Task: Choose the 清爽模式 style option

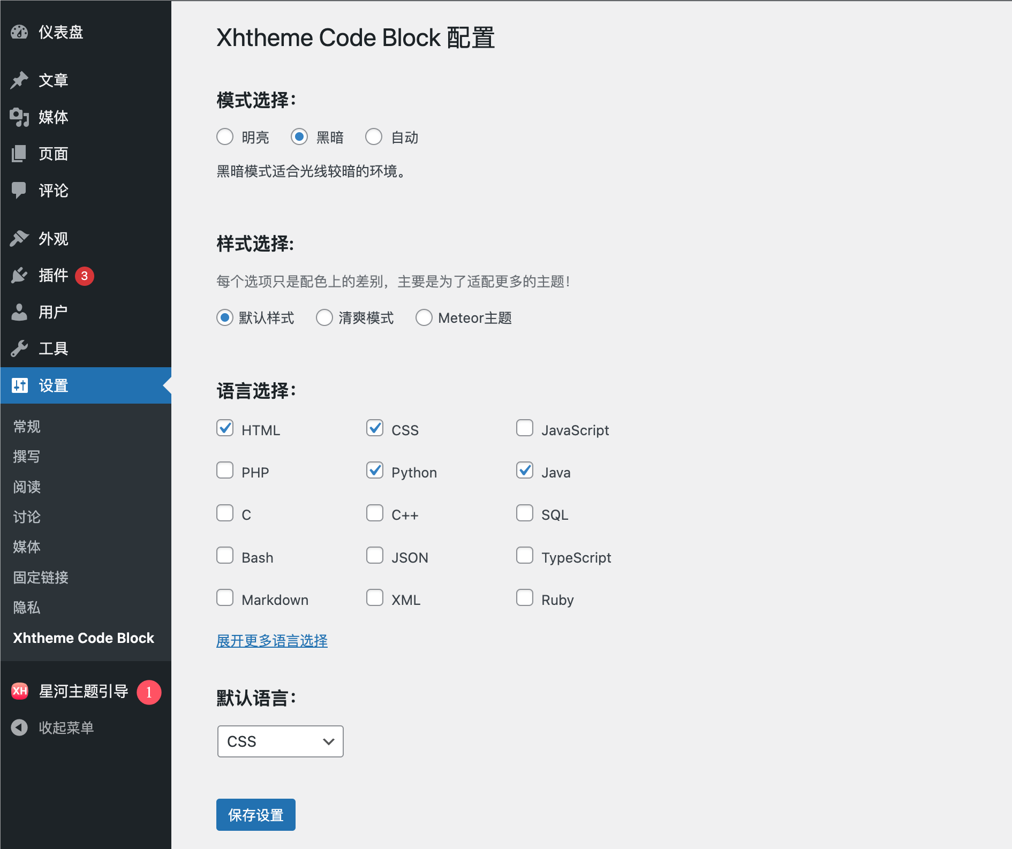Action: pyautogui.click(x=324, y=317)
